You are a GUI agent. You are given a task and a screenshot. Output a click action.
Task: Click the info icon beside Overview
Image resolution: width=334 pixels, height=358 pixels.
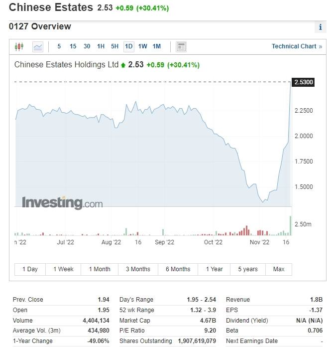(321, 27)
